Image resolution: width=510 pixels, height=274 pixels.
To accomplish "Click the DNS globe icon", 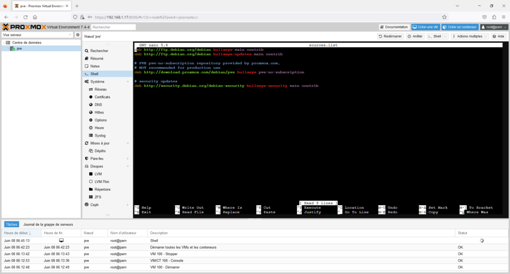I will click(x=91, y=105).
